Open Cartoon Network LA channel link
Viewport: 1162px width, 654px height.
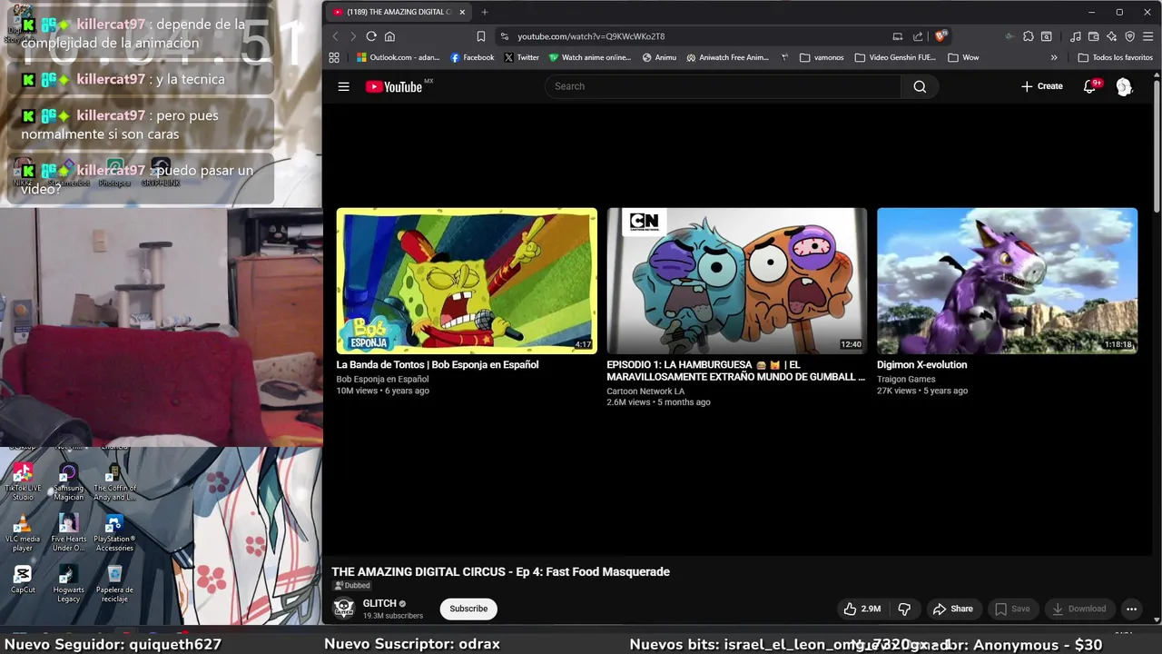point(645,391)
